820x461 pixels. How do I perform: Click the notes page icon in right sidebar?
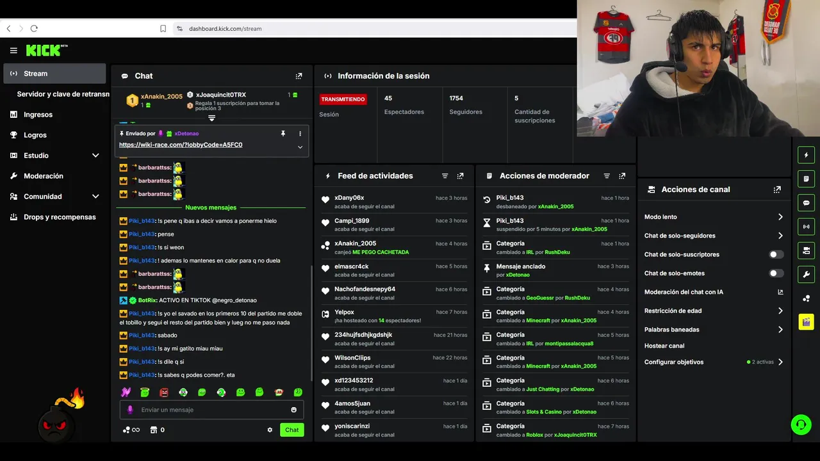[806, 179]
